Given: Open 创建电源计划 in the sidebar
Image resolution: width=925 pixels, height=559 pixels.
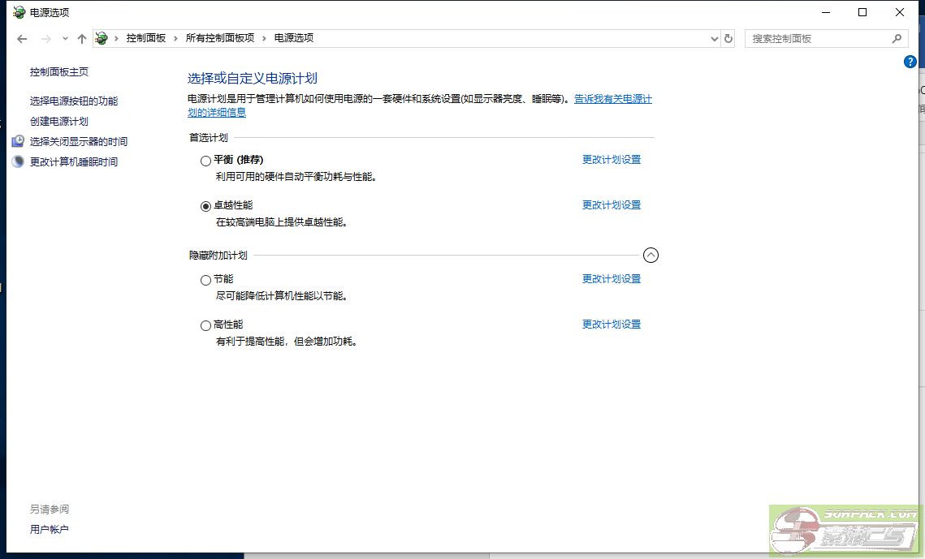Looking at the screenshot, I should [x=58, y=122].
